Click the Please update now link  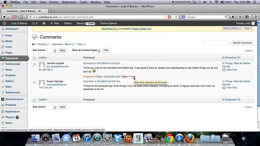[141, 29]
